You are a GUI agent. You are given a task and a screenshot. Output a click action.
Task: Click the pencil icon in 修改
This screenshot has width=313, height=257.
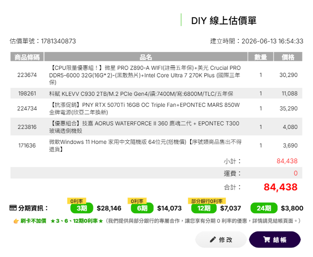pyautogui.click(x=213, y=239)
